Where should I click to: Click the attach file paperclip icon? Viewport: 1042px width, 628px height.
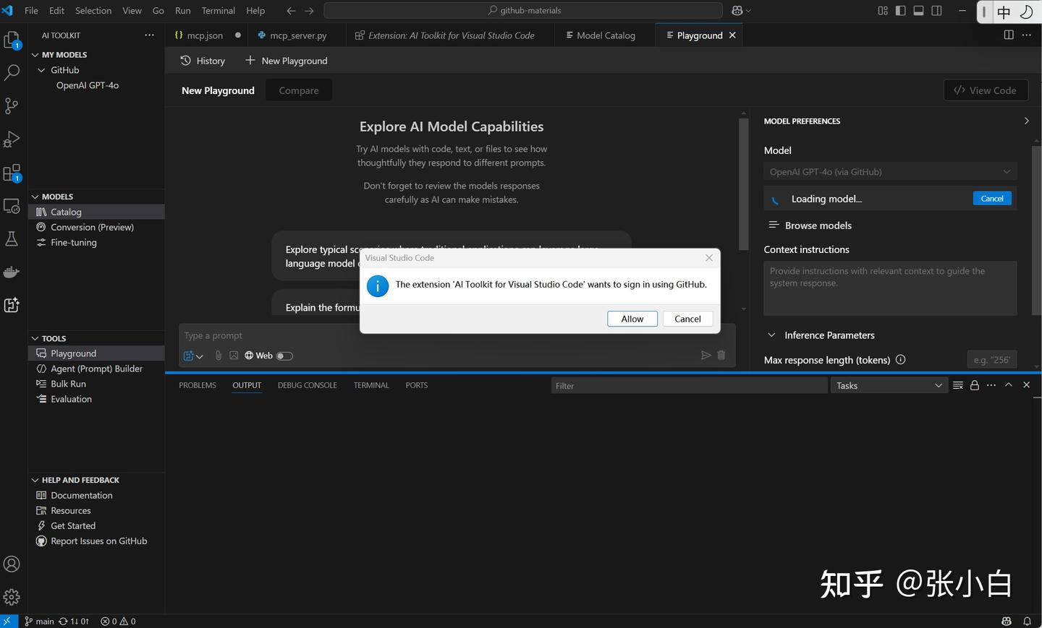pos(219,356)
